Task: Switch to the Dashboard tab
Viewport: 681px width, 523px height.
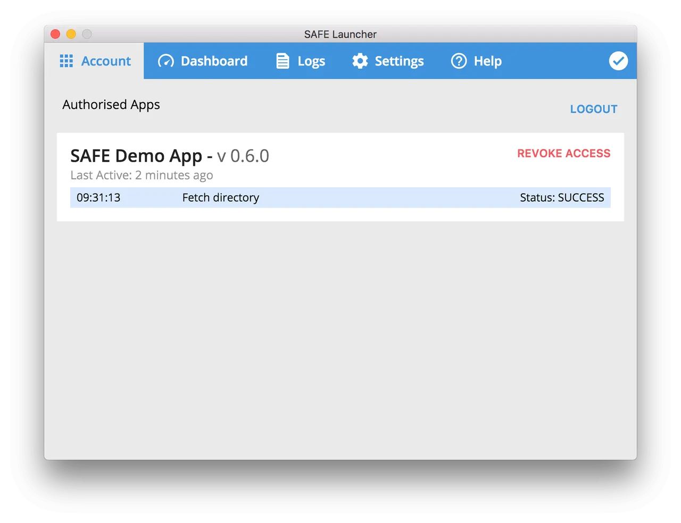Action: pos(203,61)
